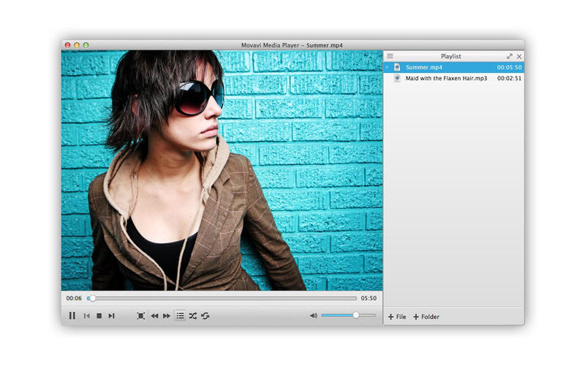
Task: Switch to full screen mode icon
Action: [140, 316]
